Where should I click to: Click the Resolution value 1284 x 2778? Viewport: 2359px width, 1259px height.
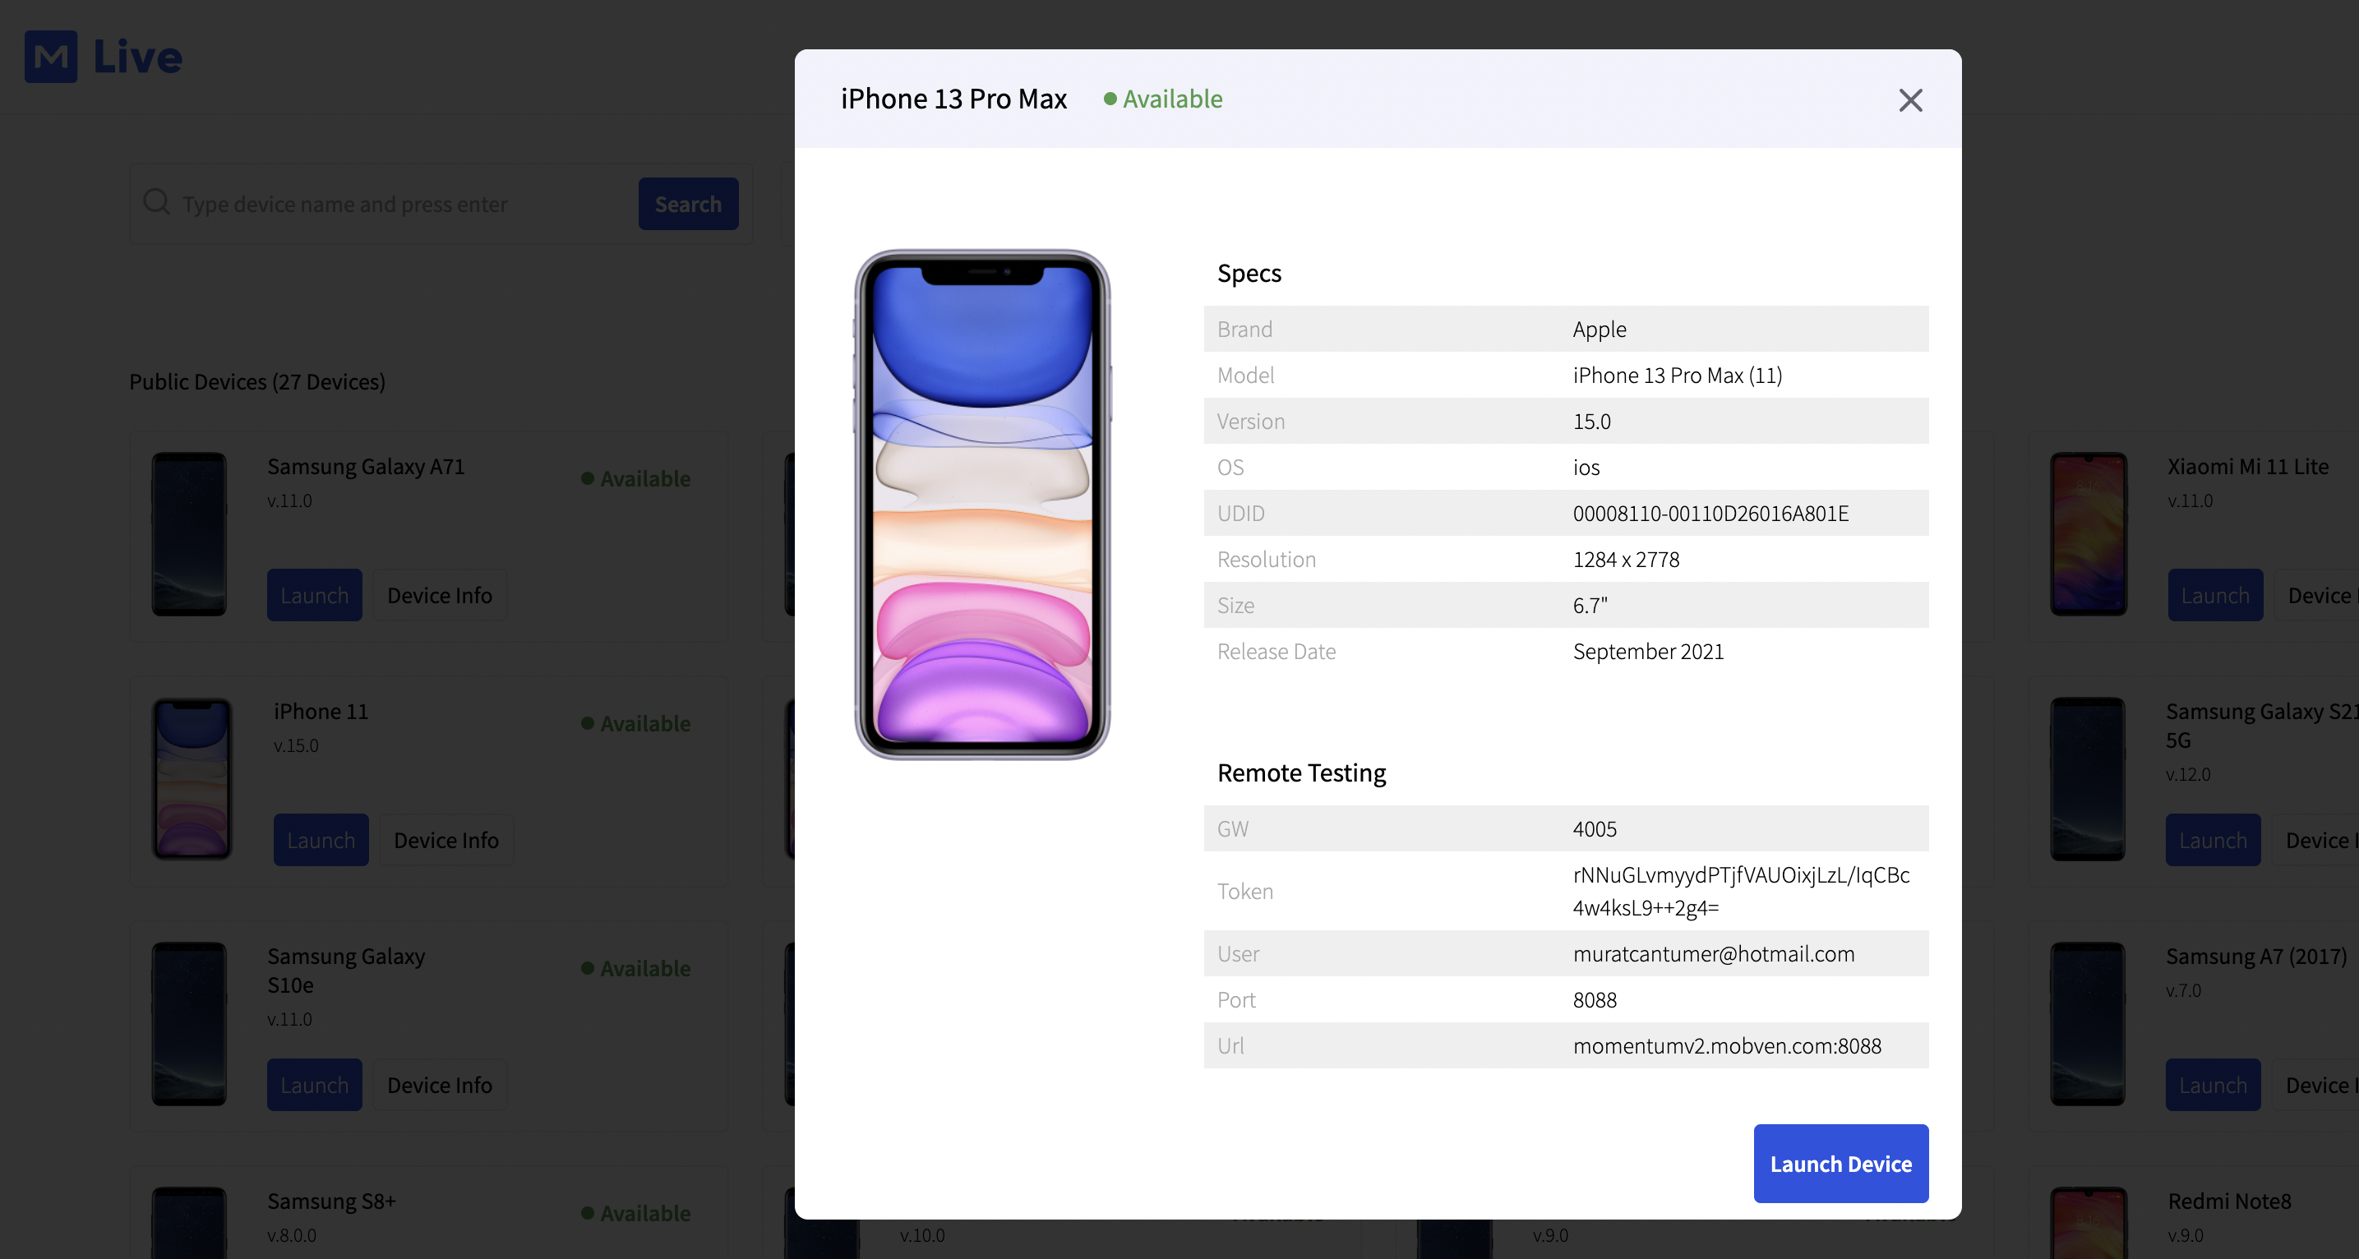tap(1626, 560)
